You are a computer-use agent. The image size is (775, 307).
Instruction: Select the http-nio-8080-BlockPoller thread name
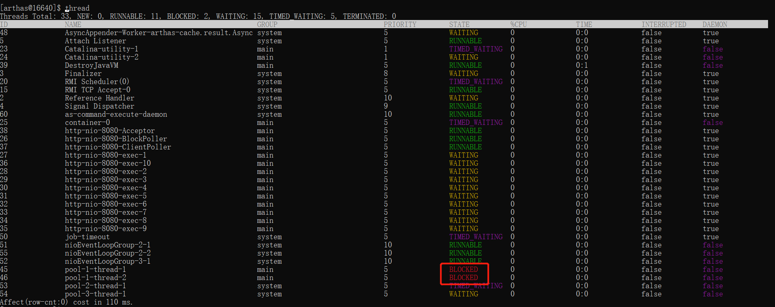coord(116,139)
